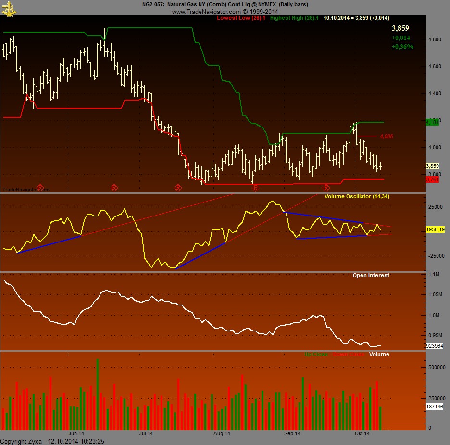Select the Open Interest pane title

(371, 275)
